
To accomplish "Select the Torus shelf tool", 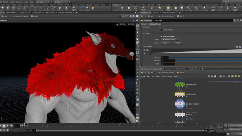I will (x=13, y=8).
